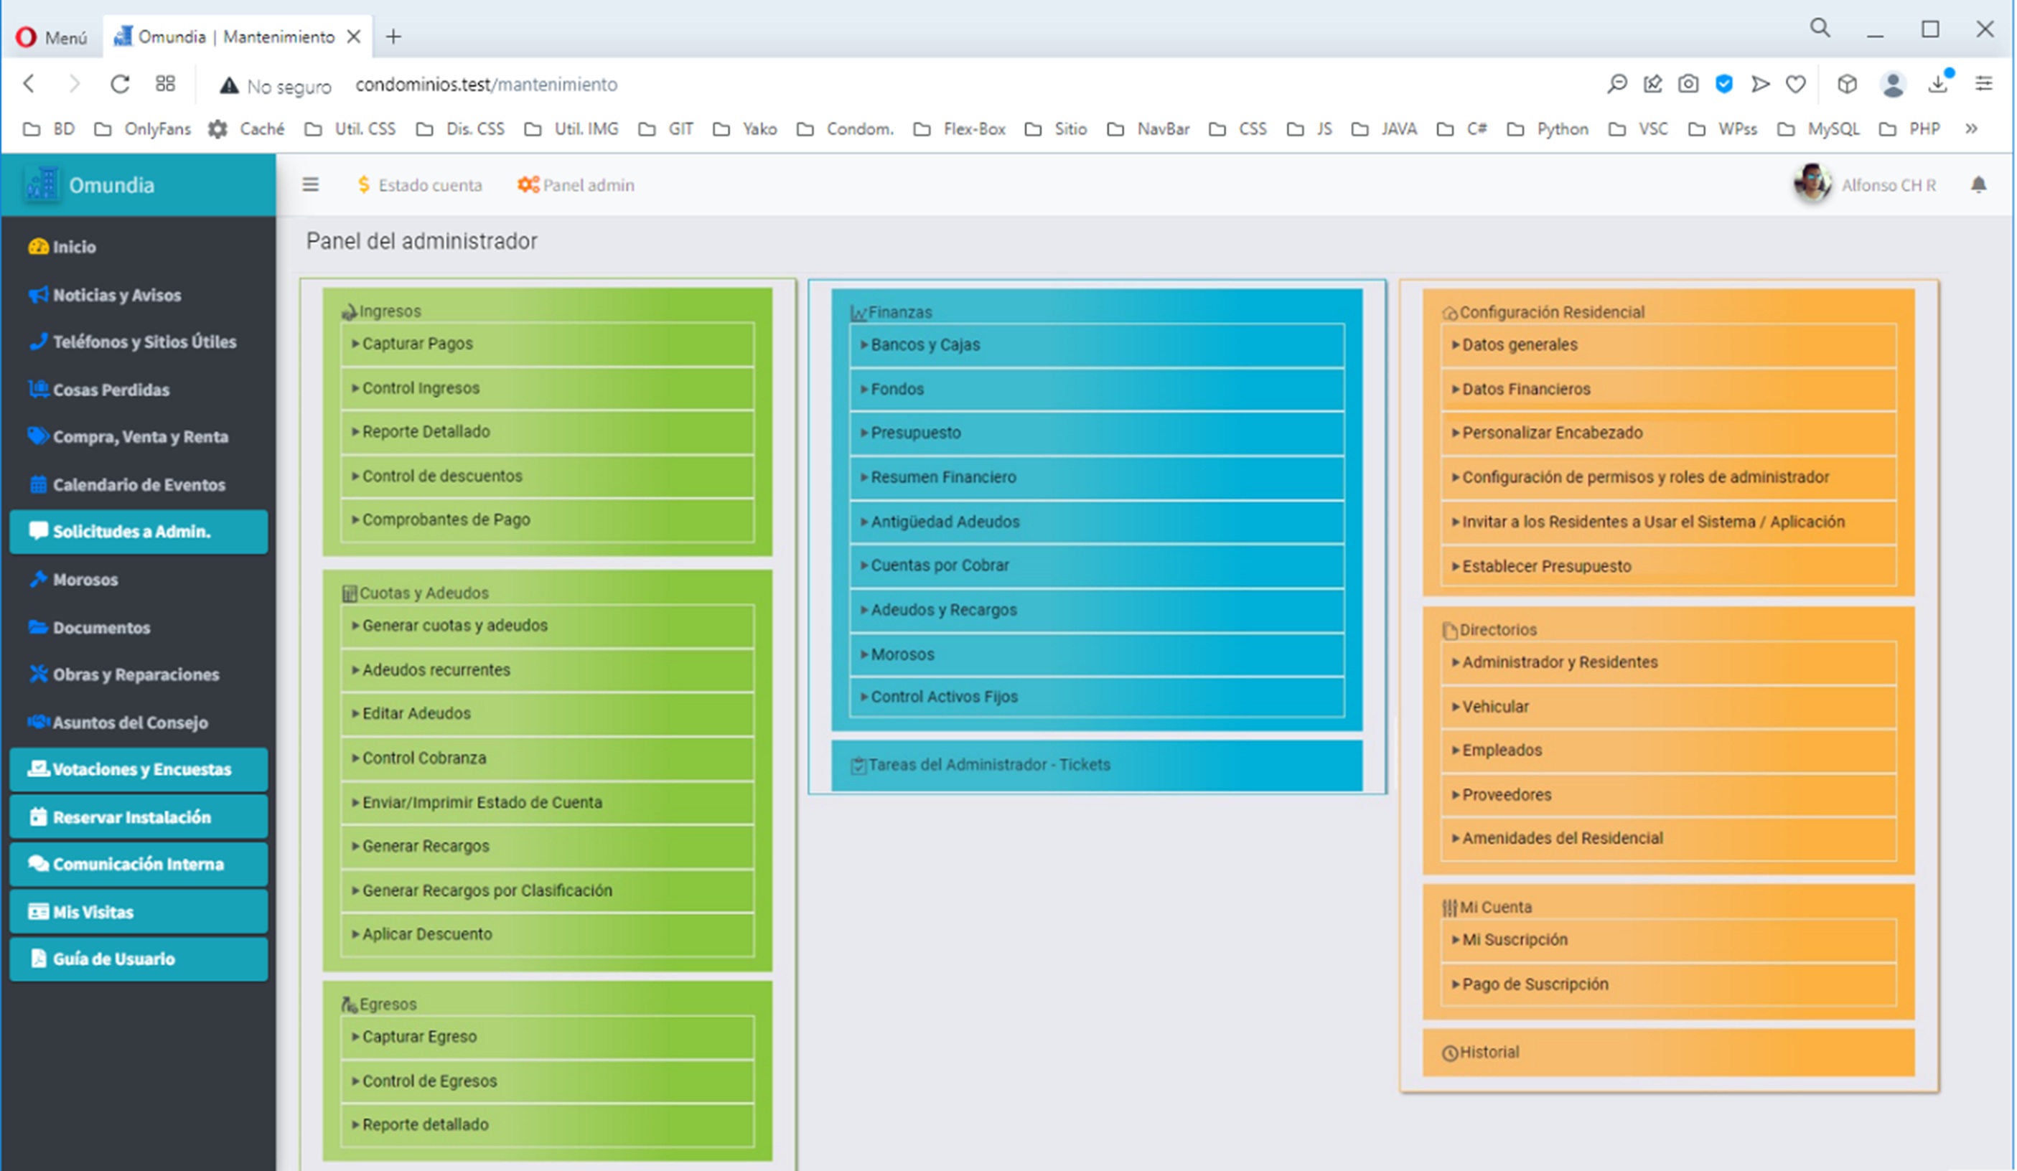This screenshot has width=2017, height=1171.
Task: Reload the page with refresh icon
Action: 120,84
